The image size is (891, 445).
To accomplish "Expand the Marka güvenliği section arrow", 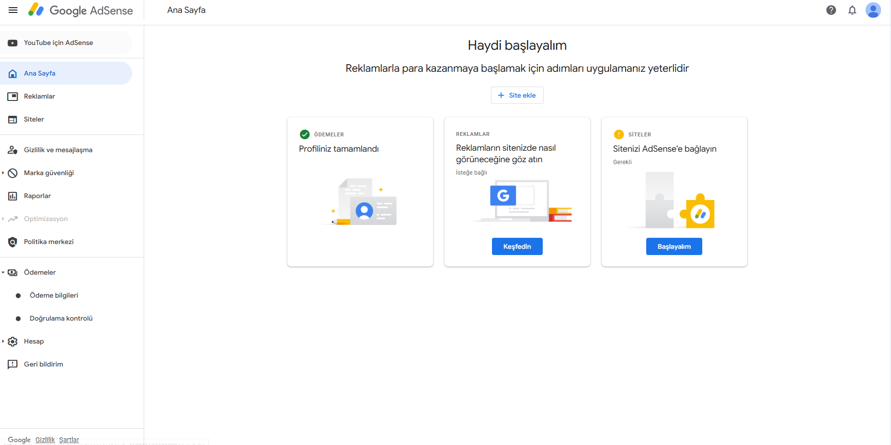I will pos(3,173).
